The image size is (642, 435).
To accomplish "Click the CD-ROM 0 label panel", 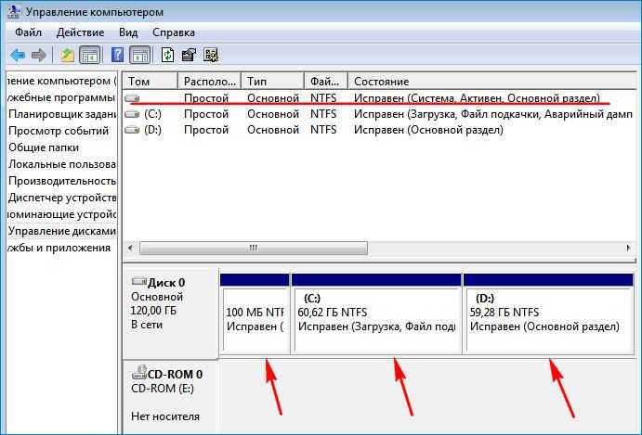I will point(171,397).
